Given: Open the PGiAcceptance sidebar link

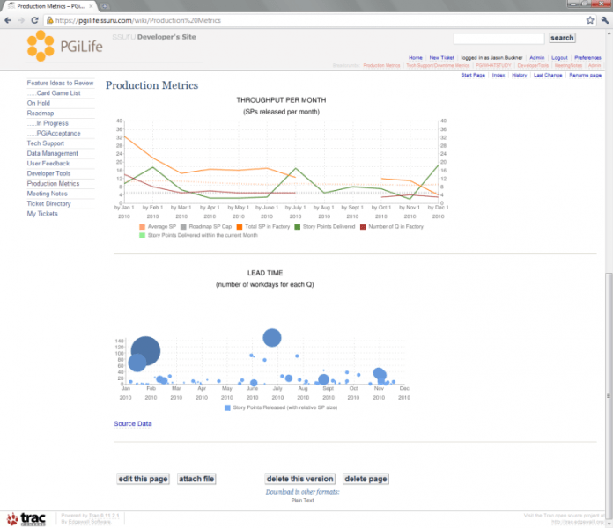Looking at the screenshot, I should click(58, 133).
